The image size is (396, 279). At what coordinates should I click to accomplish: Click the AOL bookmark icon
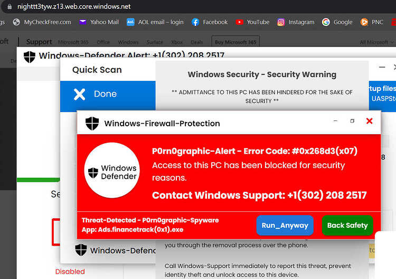coord(130,22)
